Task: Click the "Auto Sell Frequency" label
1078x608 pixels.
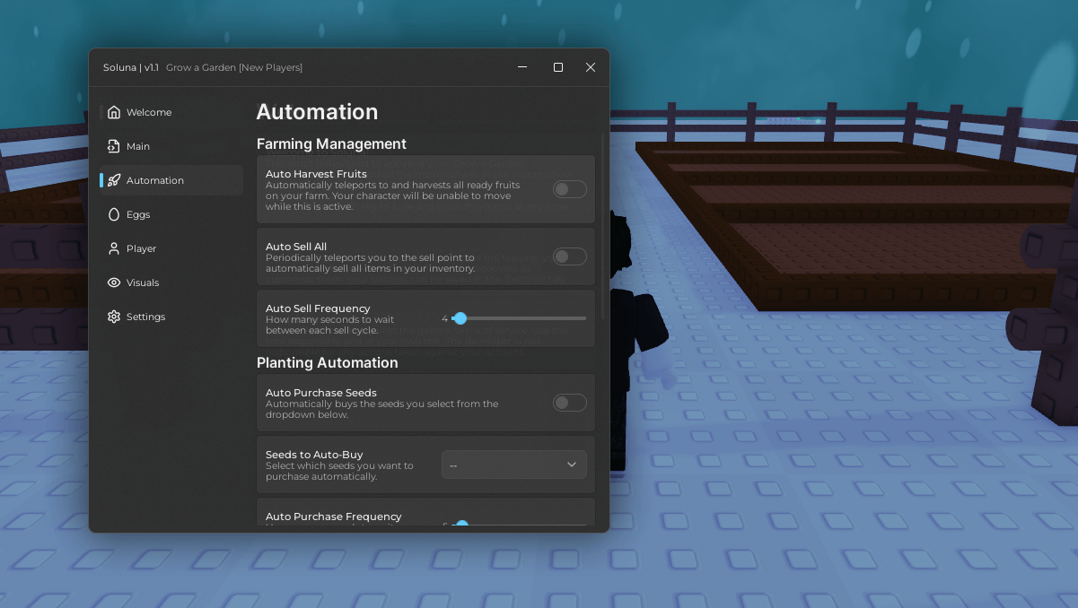Action: [318, 308]
